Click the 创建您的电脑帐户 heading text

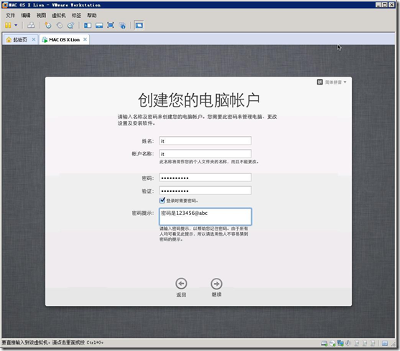199,100
